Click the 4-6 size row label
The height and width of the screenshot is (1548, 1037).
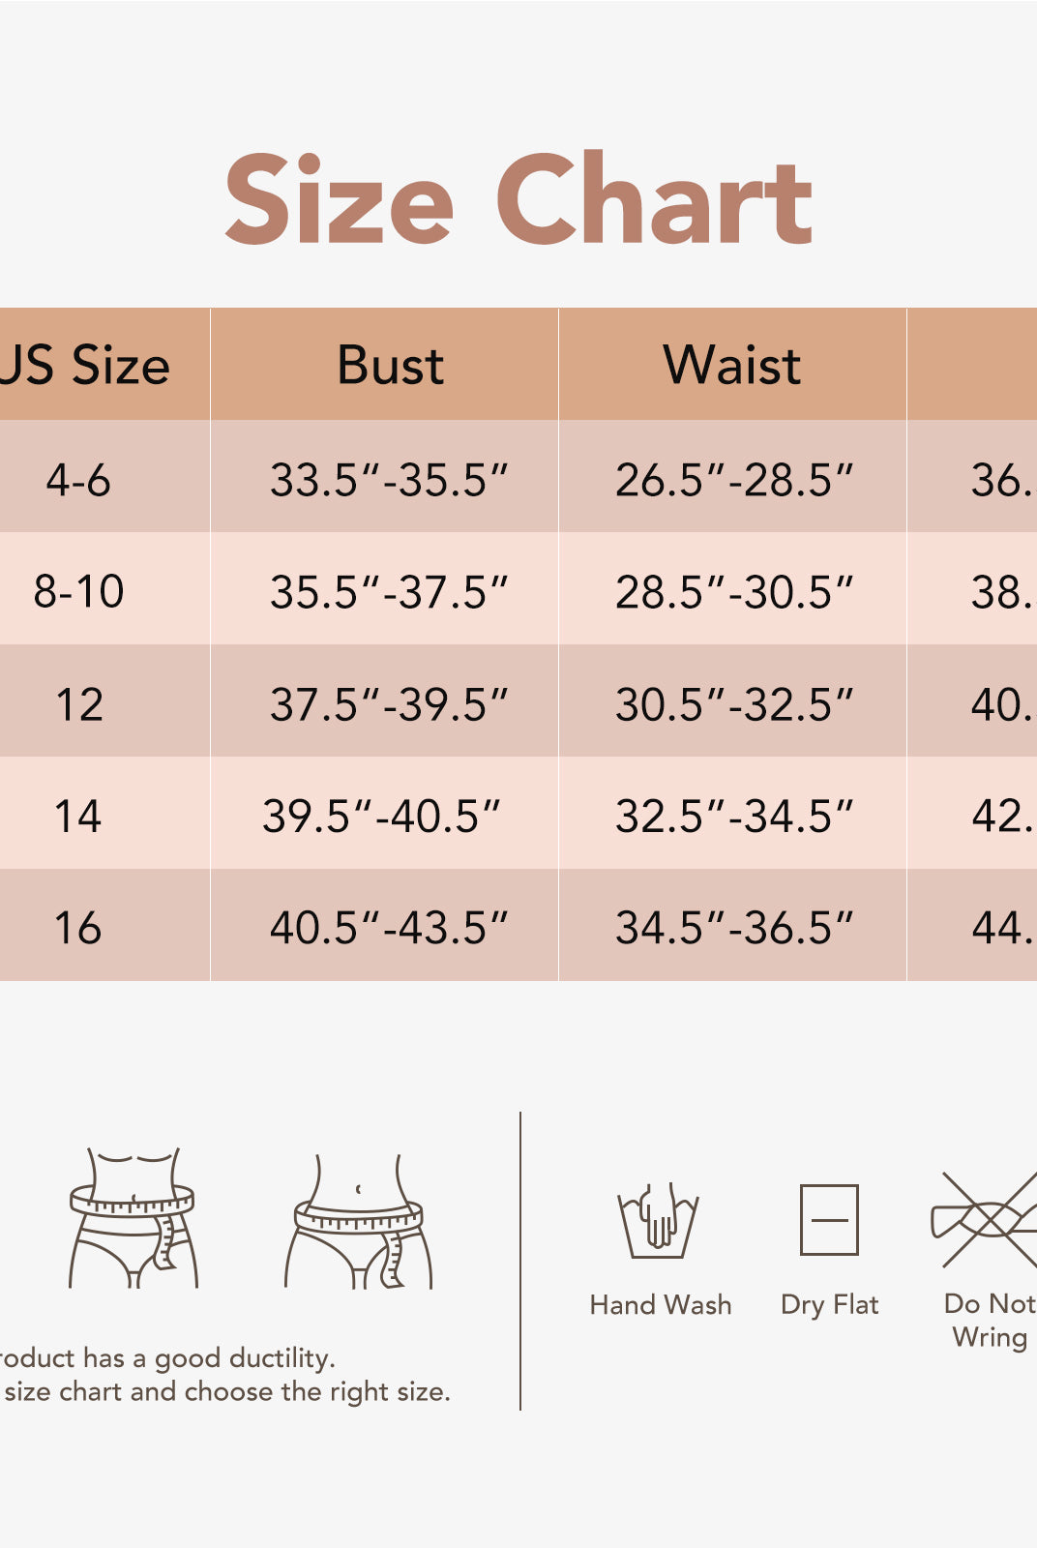pos(78,480)
